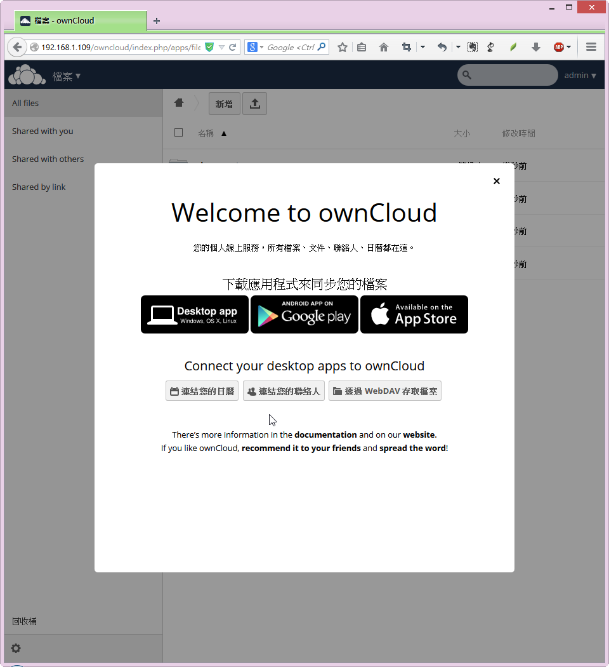This screenshot has width=609, height=667.
Task: Bookmark this page with the star icon
Action: click(x=343, y=47)
